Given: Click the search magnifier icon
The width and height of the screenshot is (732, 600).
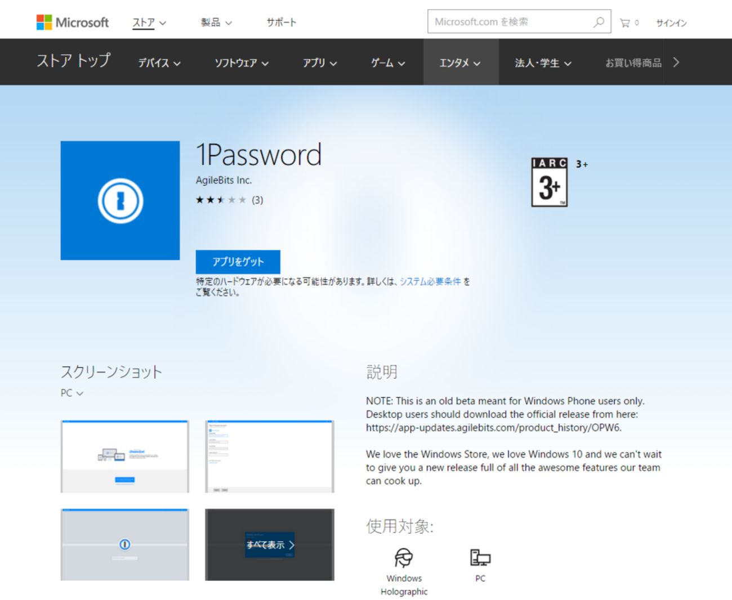Looking at the screenshot, I should coord(599,22).
